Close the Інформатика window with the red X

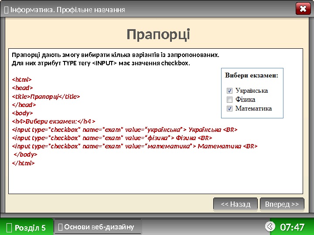303,9
